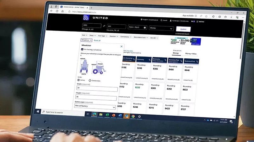
Task: Reload the browser page
Action: tap(57, 11)
